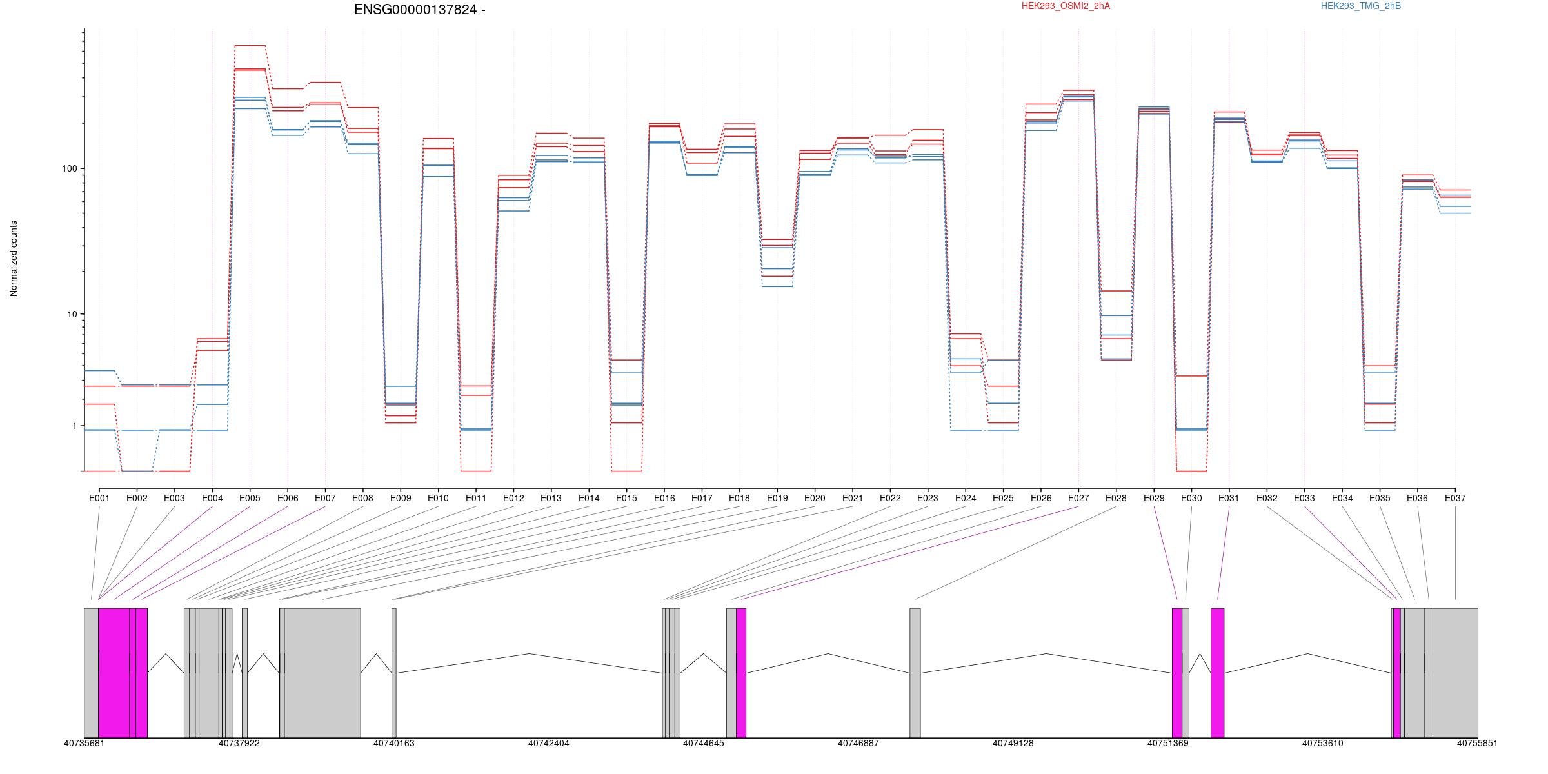The width and height of the screenshot is (1548, 774).
Task: Click exon label E005
Action: (250, 498)
